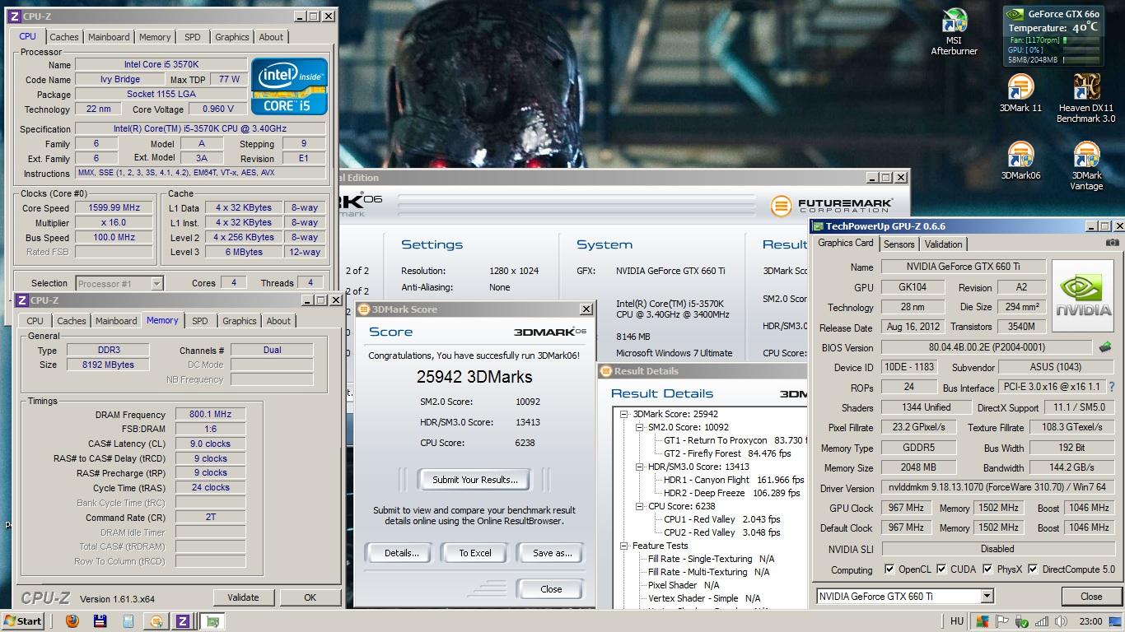The width and height of the screenshot is (1125, 632).
Task: Collapse the CPU Score tree node
Action: click(x=639, y=506)
